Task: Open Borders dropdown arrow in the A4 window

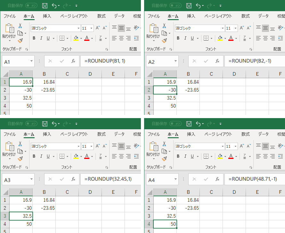Action: 212,156
